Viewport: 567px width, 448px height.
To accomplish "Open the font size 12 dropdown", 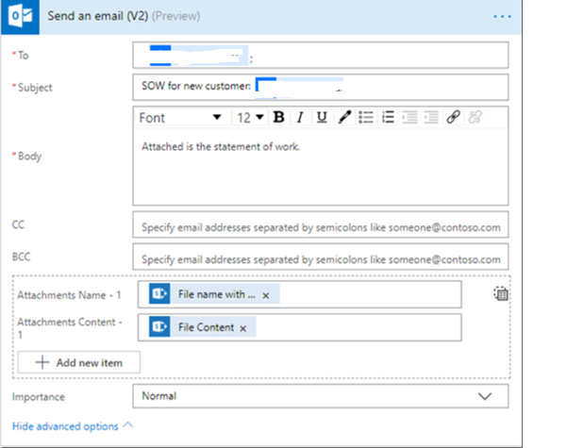I will 250,118.
